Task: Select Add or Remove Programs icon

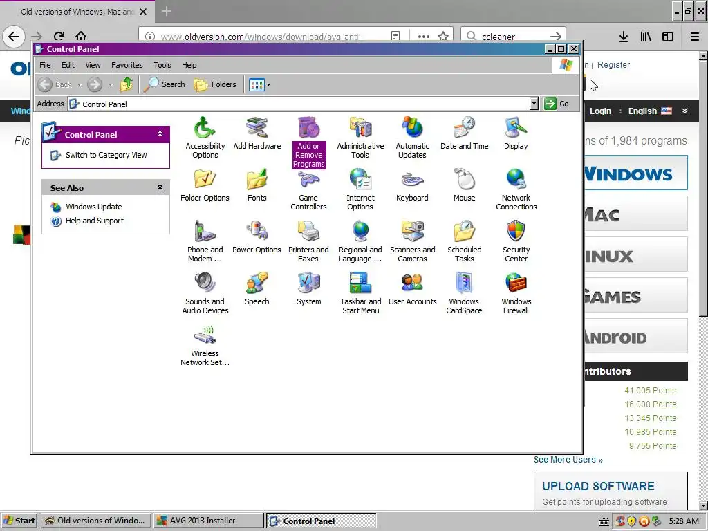Action: (309, 142)
